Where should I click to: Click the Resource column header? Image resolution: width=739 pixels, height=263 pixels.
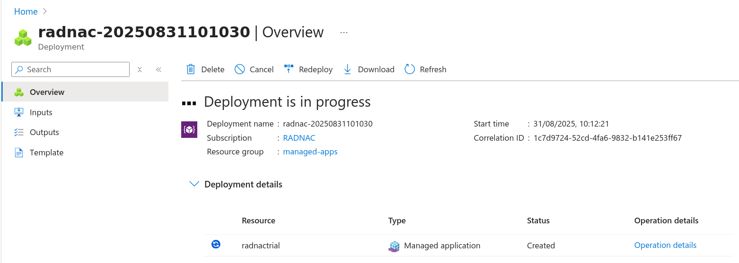tap(258, 221)
